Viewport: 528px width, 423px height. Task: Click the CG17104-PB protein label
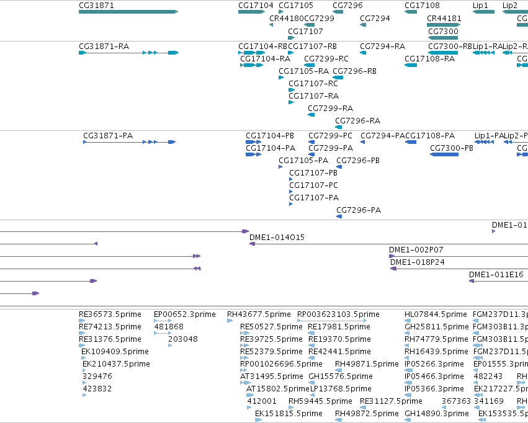[x=270, y=136]
